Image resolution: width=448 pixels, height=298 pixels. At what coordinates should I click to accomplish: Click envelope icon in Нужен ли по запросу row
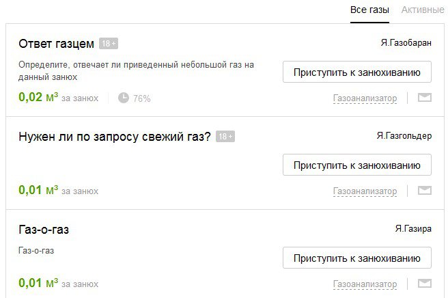pyautogui.click(x=425, y=191)
